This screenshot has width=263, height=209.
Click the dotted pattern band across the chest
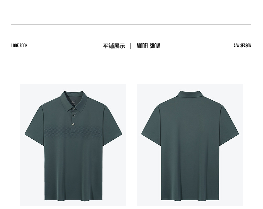tap(74, 131)
